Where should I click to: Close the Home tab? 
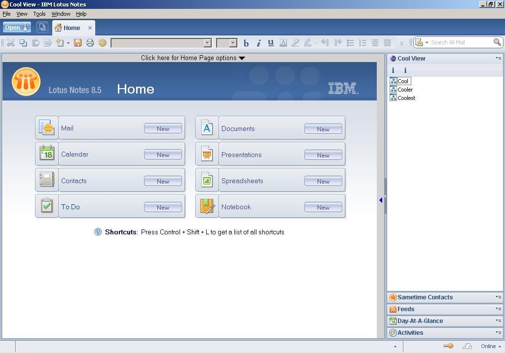click(x=90, y=28)
